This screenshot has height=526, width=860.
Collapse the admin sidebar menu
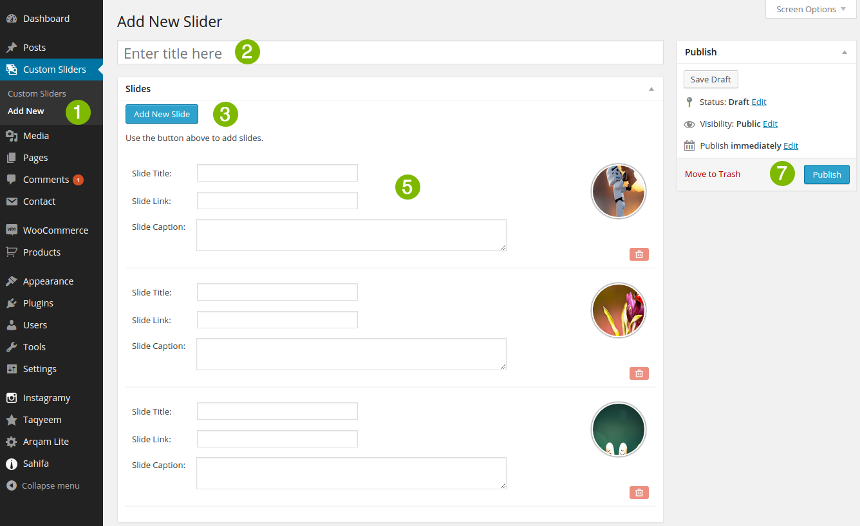pos(43,485)
